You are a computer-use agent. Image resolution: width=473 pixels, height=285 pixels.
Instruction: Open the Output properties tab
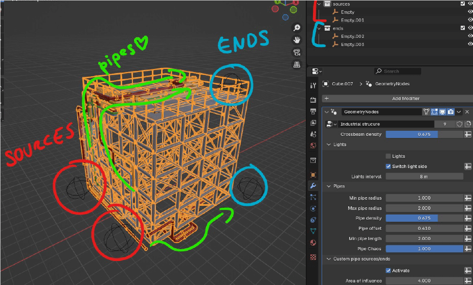tap(313, 111)
